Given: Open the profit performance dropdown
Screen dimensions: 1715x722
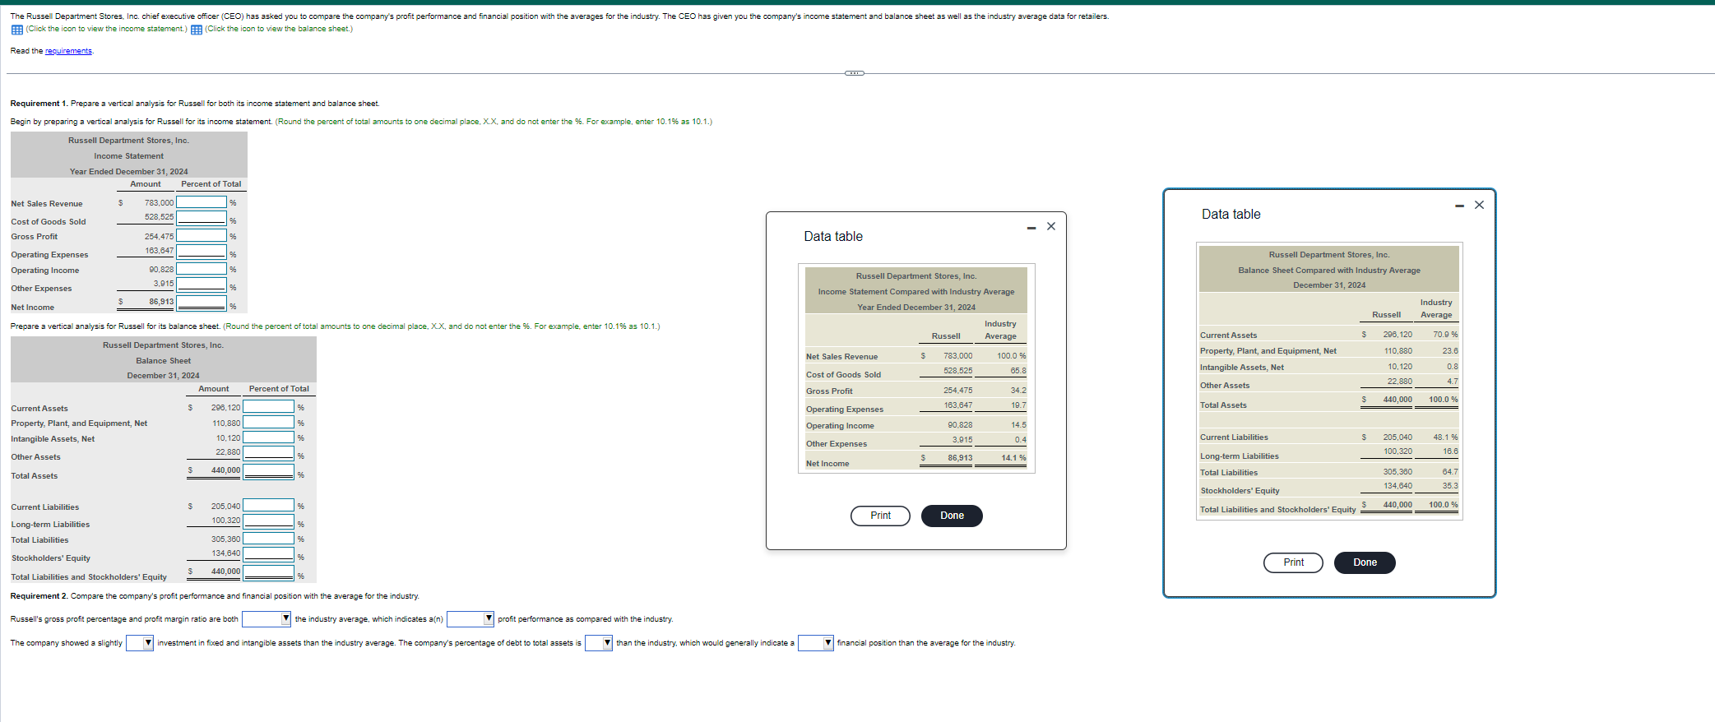Looking at the screenshot, I should (470, 618).
